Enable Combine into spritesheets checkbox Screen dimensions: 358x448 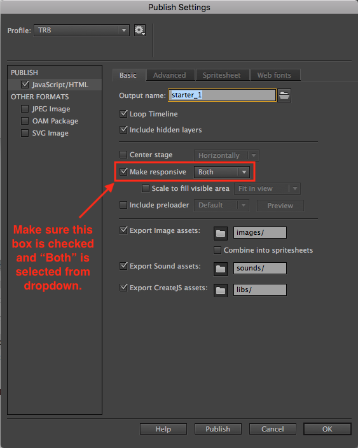click(217, 250)
